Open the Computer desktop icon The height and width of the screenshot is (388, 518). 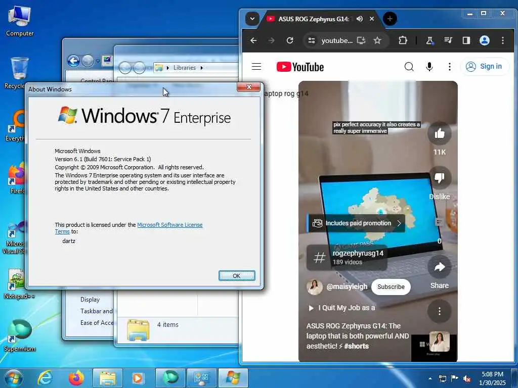click(20, 21)
